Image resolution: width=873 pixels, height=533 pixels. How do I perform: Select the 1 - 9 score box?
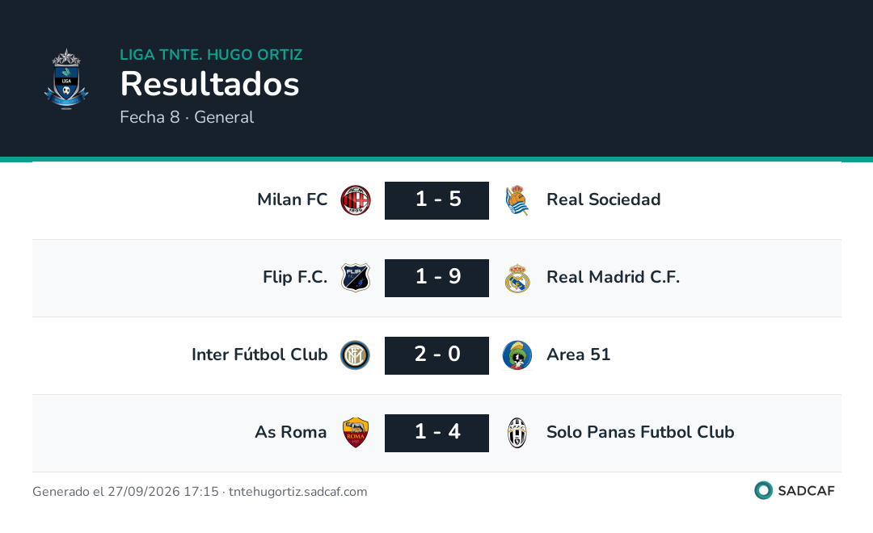pyautogui.click(x=436, y=278)
